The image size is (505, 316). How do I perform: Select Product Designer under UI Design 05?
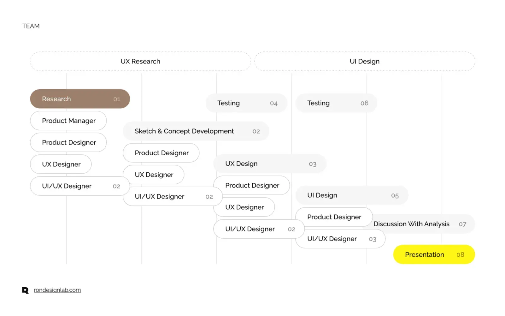tap(334, 217)
